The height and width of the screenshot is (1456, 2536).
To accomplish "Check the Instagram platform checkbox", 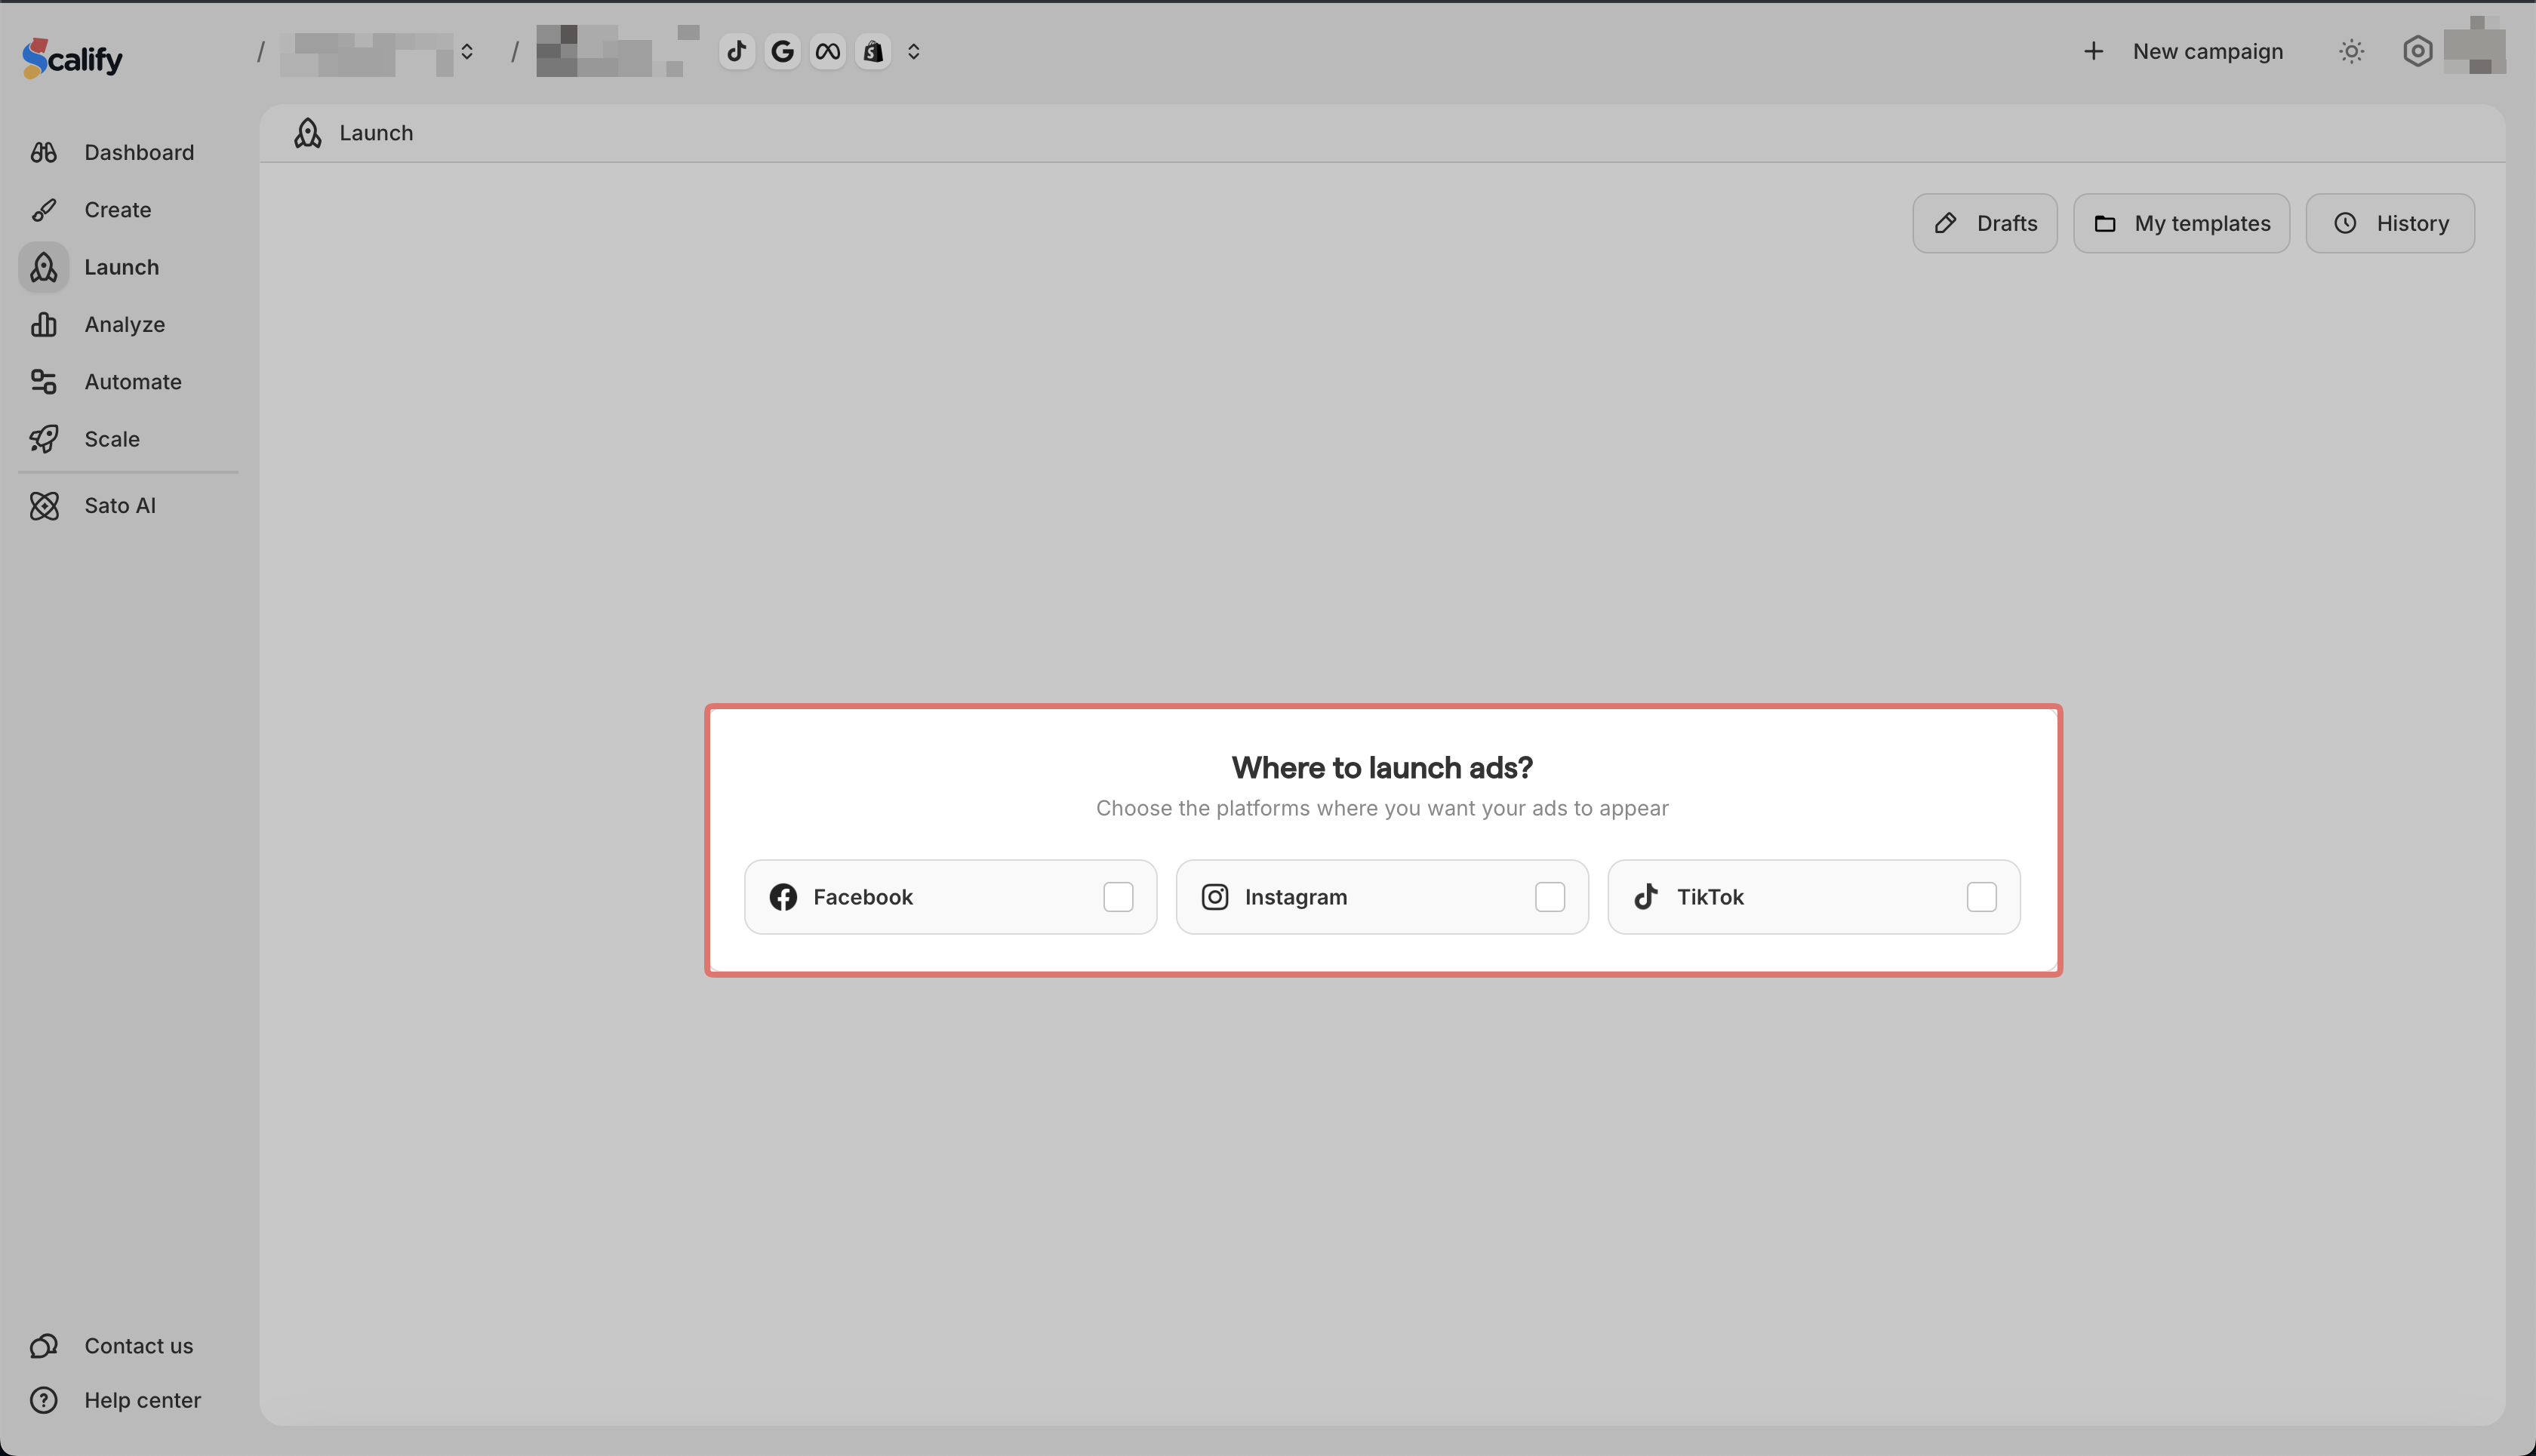I will tap(1549, 897).
